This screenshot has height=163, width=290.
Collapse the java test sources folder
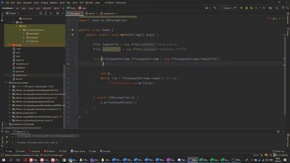tap(17, 26)
